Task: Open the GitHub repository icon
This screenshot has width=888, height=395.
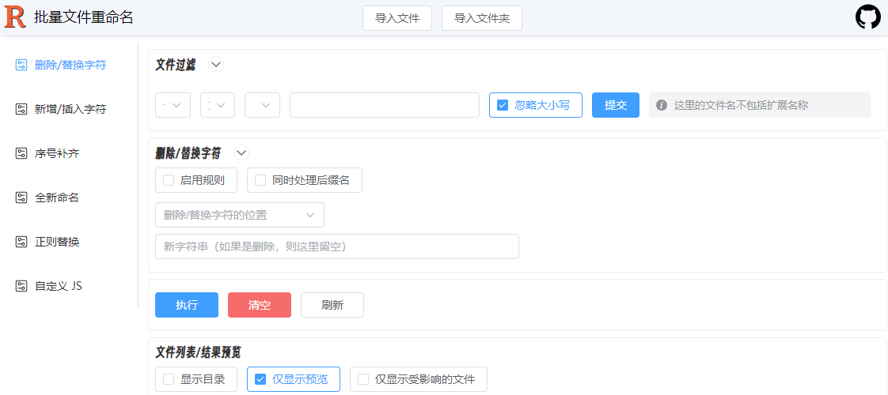Action: [x=867, y=17]
